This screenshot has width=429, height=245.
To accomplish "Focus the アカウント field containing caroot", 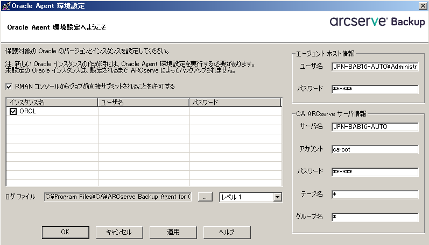I will tap(375, 149).
